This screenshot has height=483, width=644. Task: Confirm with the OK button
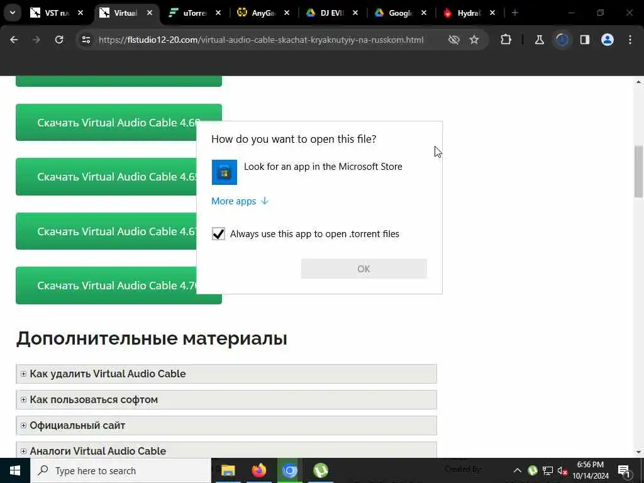coord(364,269)
